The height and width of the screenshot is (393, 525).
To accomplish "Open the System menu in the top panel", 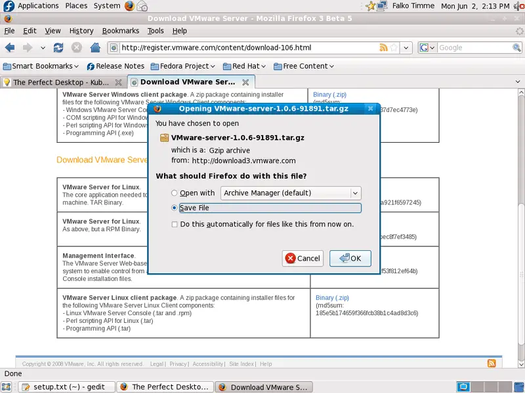I will 107,6.
